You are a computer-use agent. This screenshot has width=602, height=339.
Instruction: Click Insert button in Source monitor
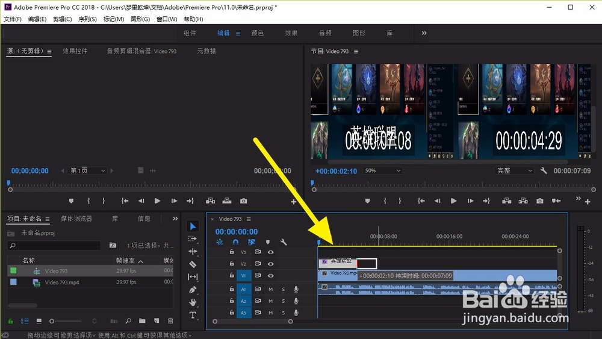(210, 201)
